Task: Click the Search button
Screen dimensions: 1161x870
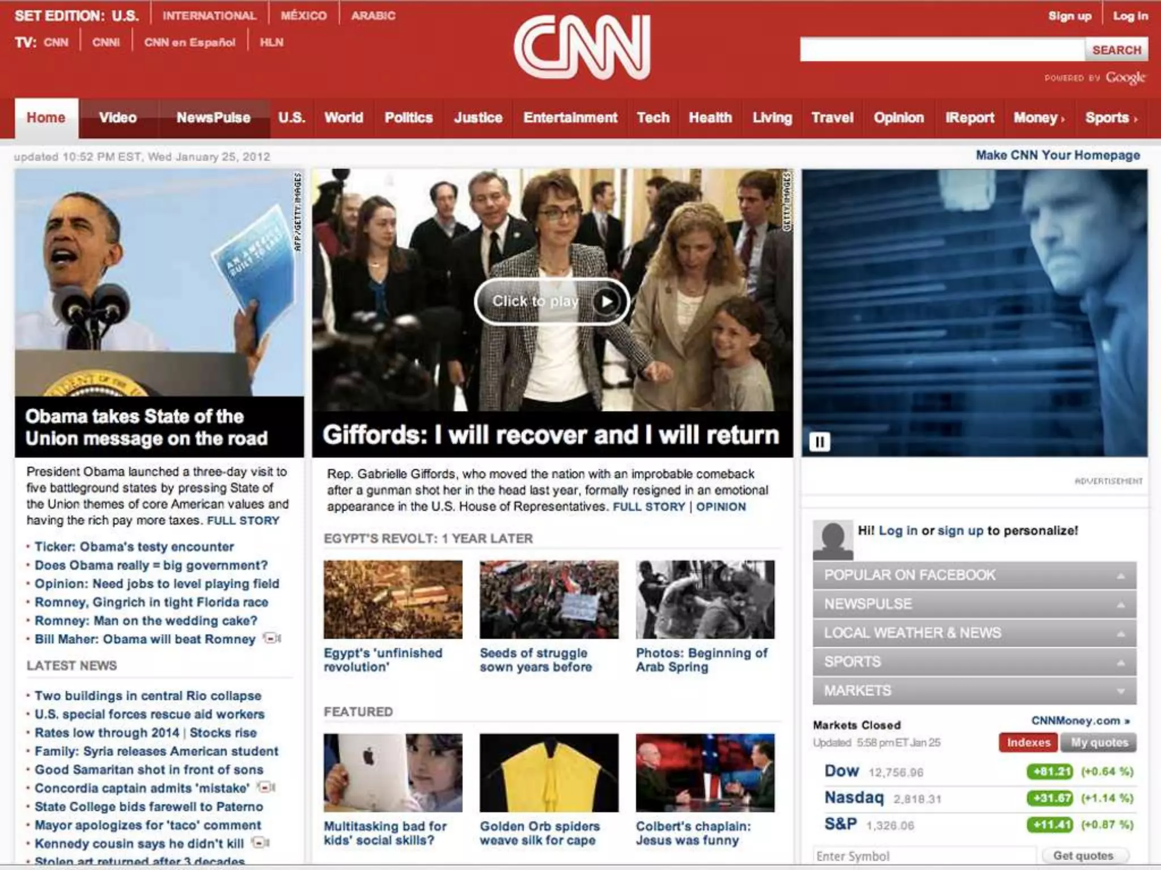Action: point(1116,50)
